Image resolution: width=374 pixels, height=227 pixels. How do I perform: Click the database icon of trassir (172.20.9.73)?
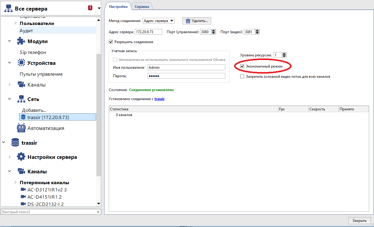click(23, 117)
